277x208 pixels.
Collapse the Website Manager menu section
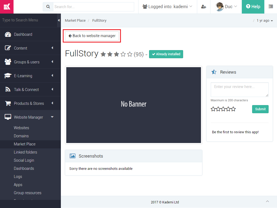52,117
